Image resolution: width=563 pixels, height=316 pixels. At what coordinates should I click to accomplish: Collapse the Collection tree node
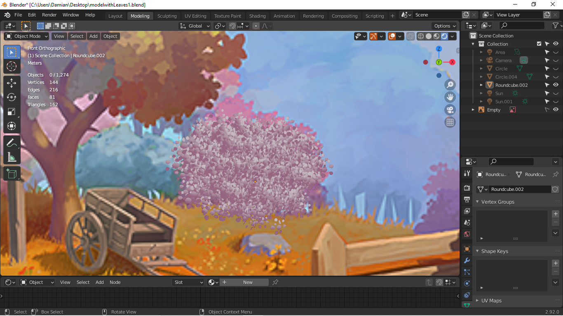click(x=473, y=44)
